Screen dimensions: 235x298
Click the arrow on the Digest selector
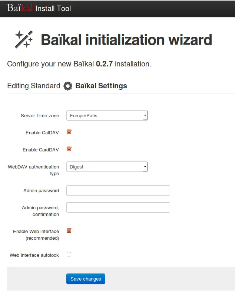(x=145, y=167)
